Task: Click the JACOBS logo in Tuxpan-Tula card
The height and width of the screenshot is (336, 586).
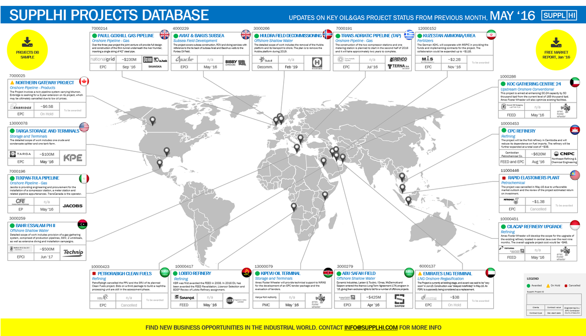Action: click(x=73, y=206)
